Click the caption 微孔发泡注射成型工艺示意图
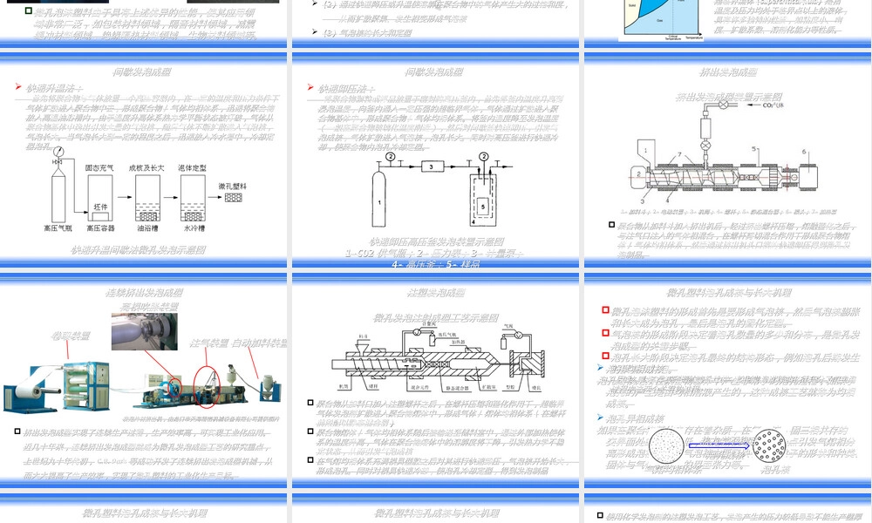This screenshot has height=523, width=872. click(x=436, y=318)
